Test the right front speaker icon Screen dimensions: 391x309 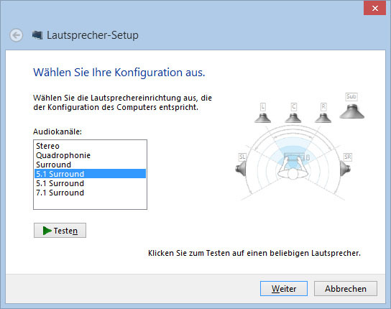click(323, 118)
